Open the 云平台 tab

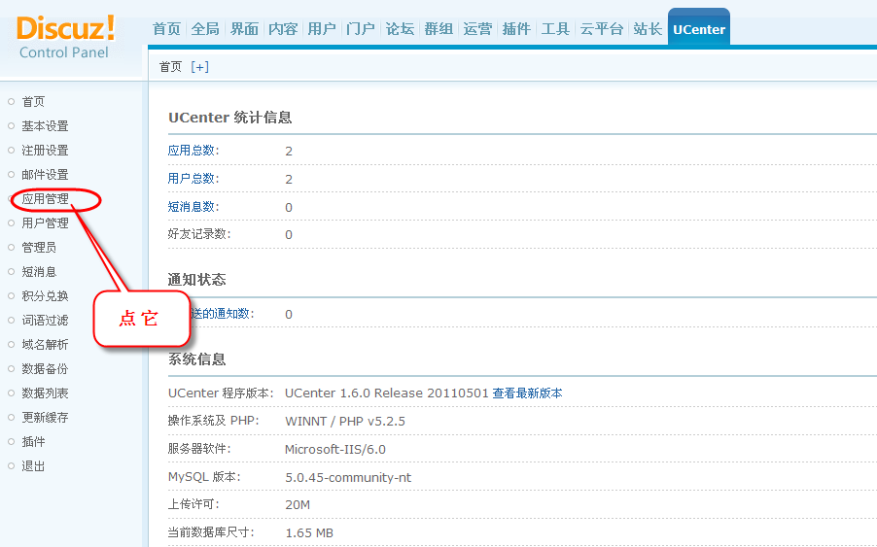pyautogui.click(x=601, y=29)
